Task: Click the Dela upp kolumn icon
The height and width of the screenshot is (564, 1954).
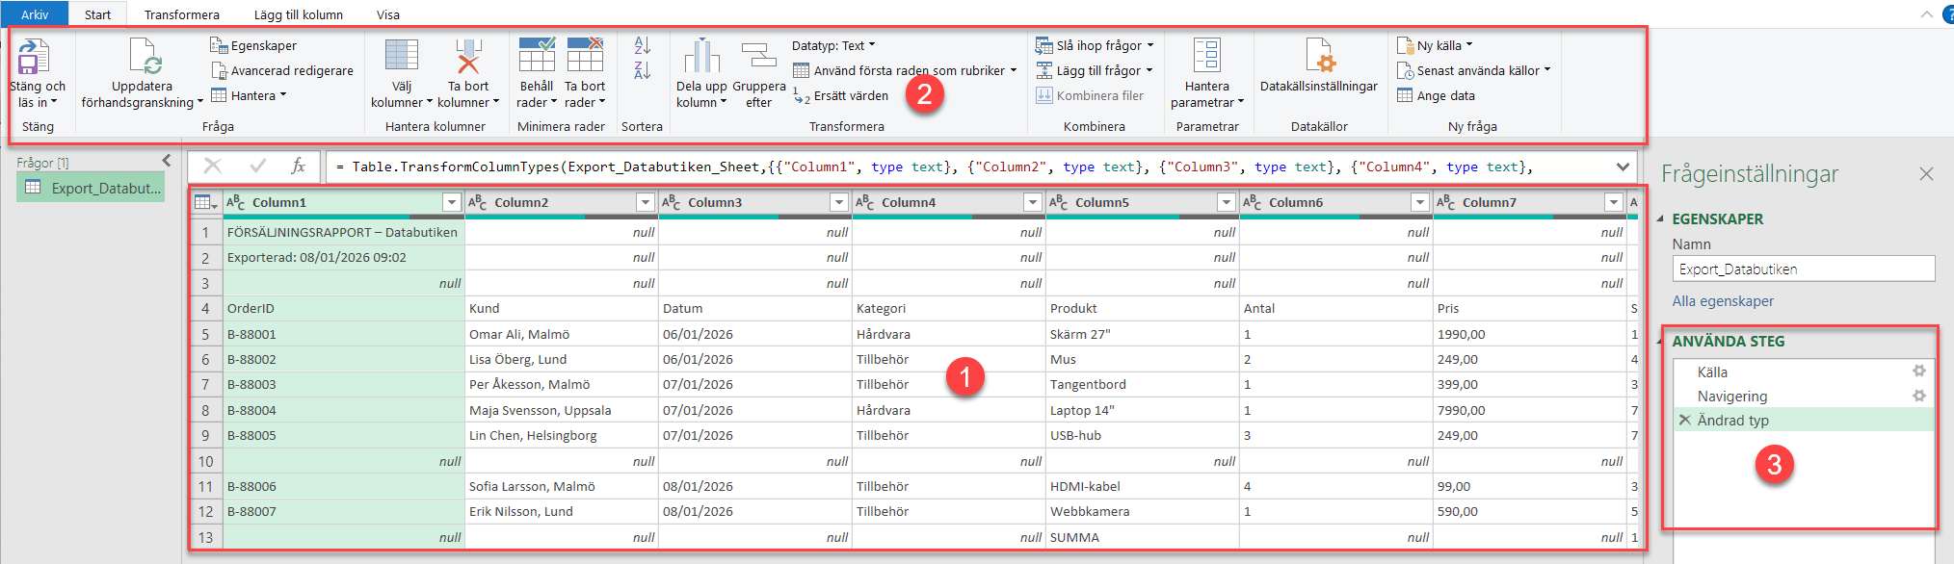Action: [x=701, y=58]
